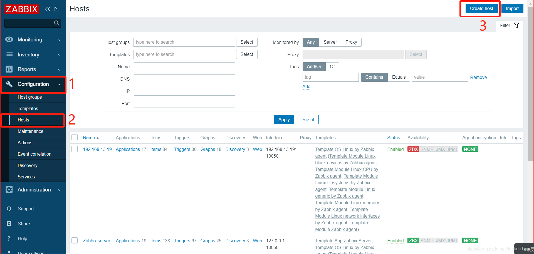Click the sidebar search magnifier icon
The height and width of the screenshot is (254, 534).
[x=57, y=23]
